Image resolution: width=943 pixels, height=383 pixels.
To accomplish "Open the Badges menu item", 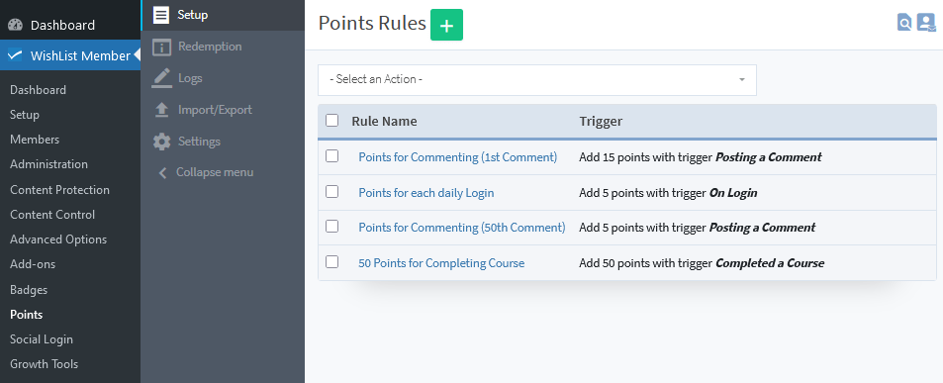I will [x=29, y=290].
